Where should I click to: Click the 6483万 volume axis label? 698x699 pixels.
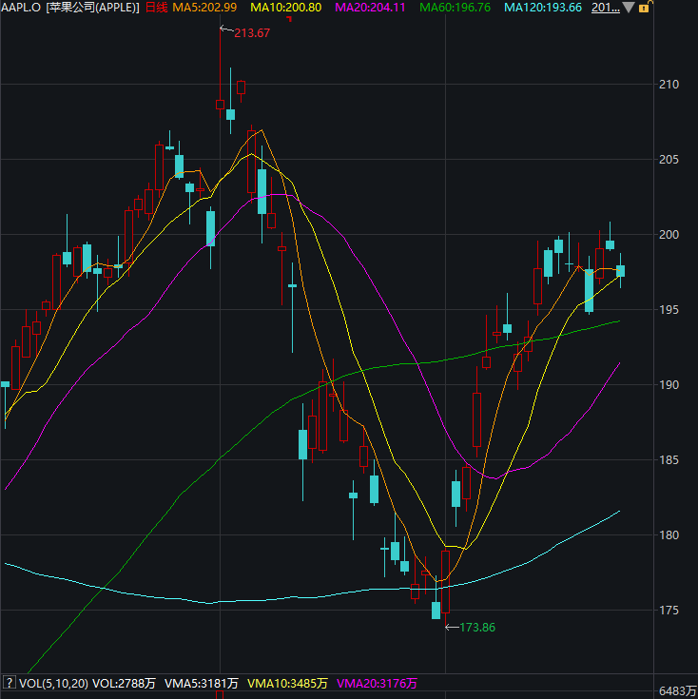click(x=676, y=690)
